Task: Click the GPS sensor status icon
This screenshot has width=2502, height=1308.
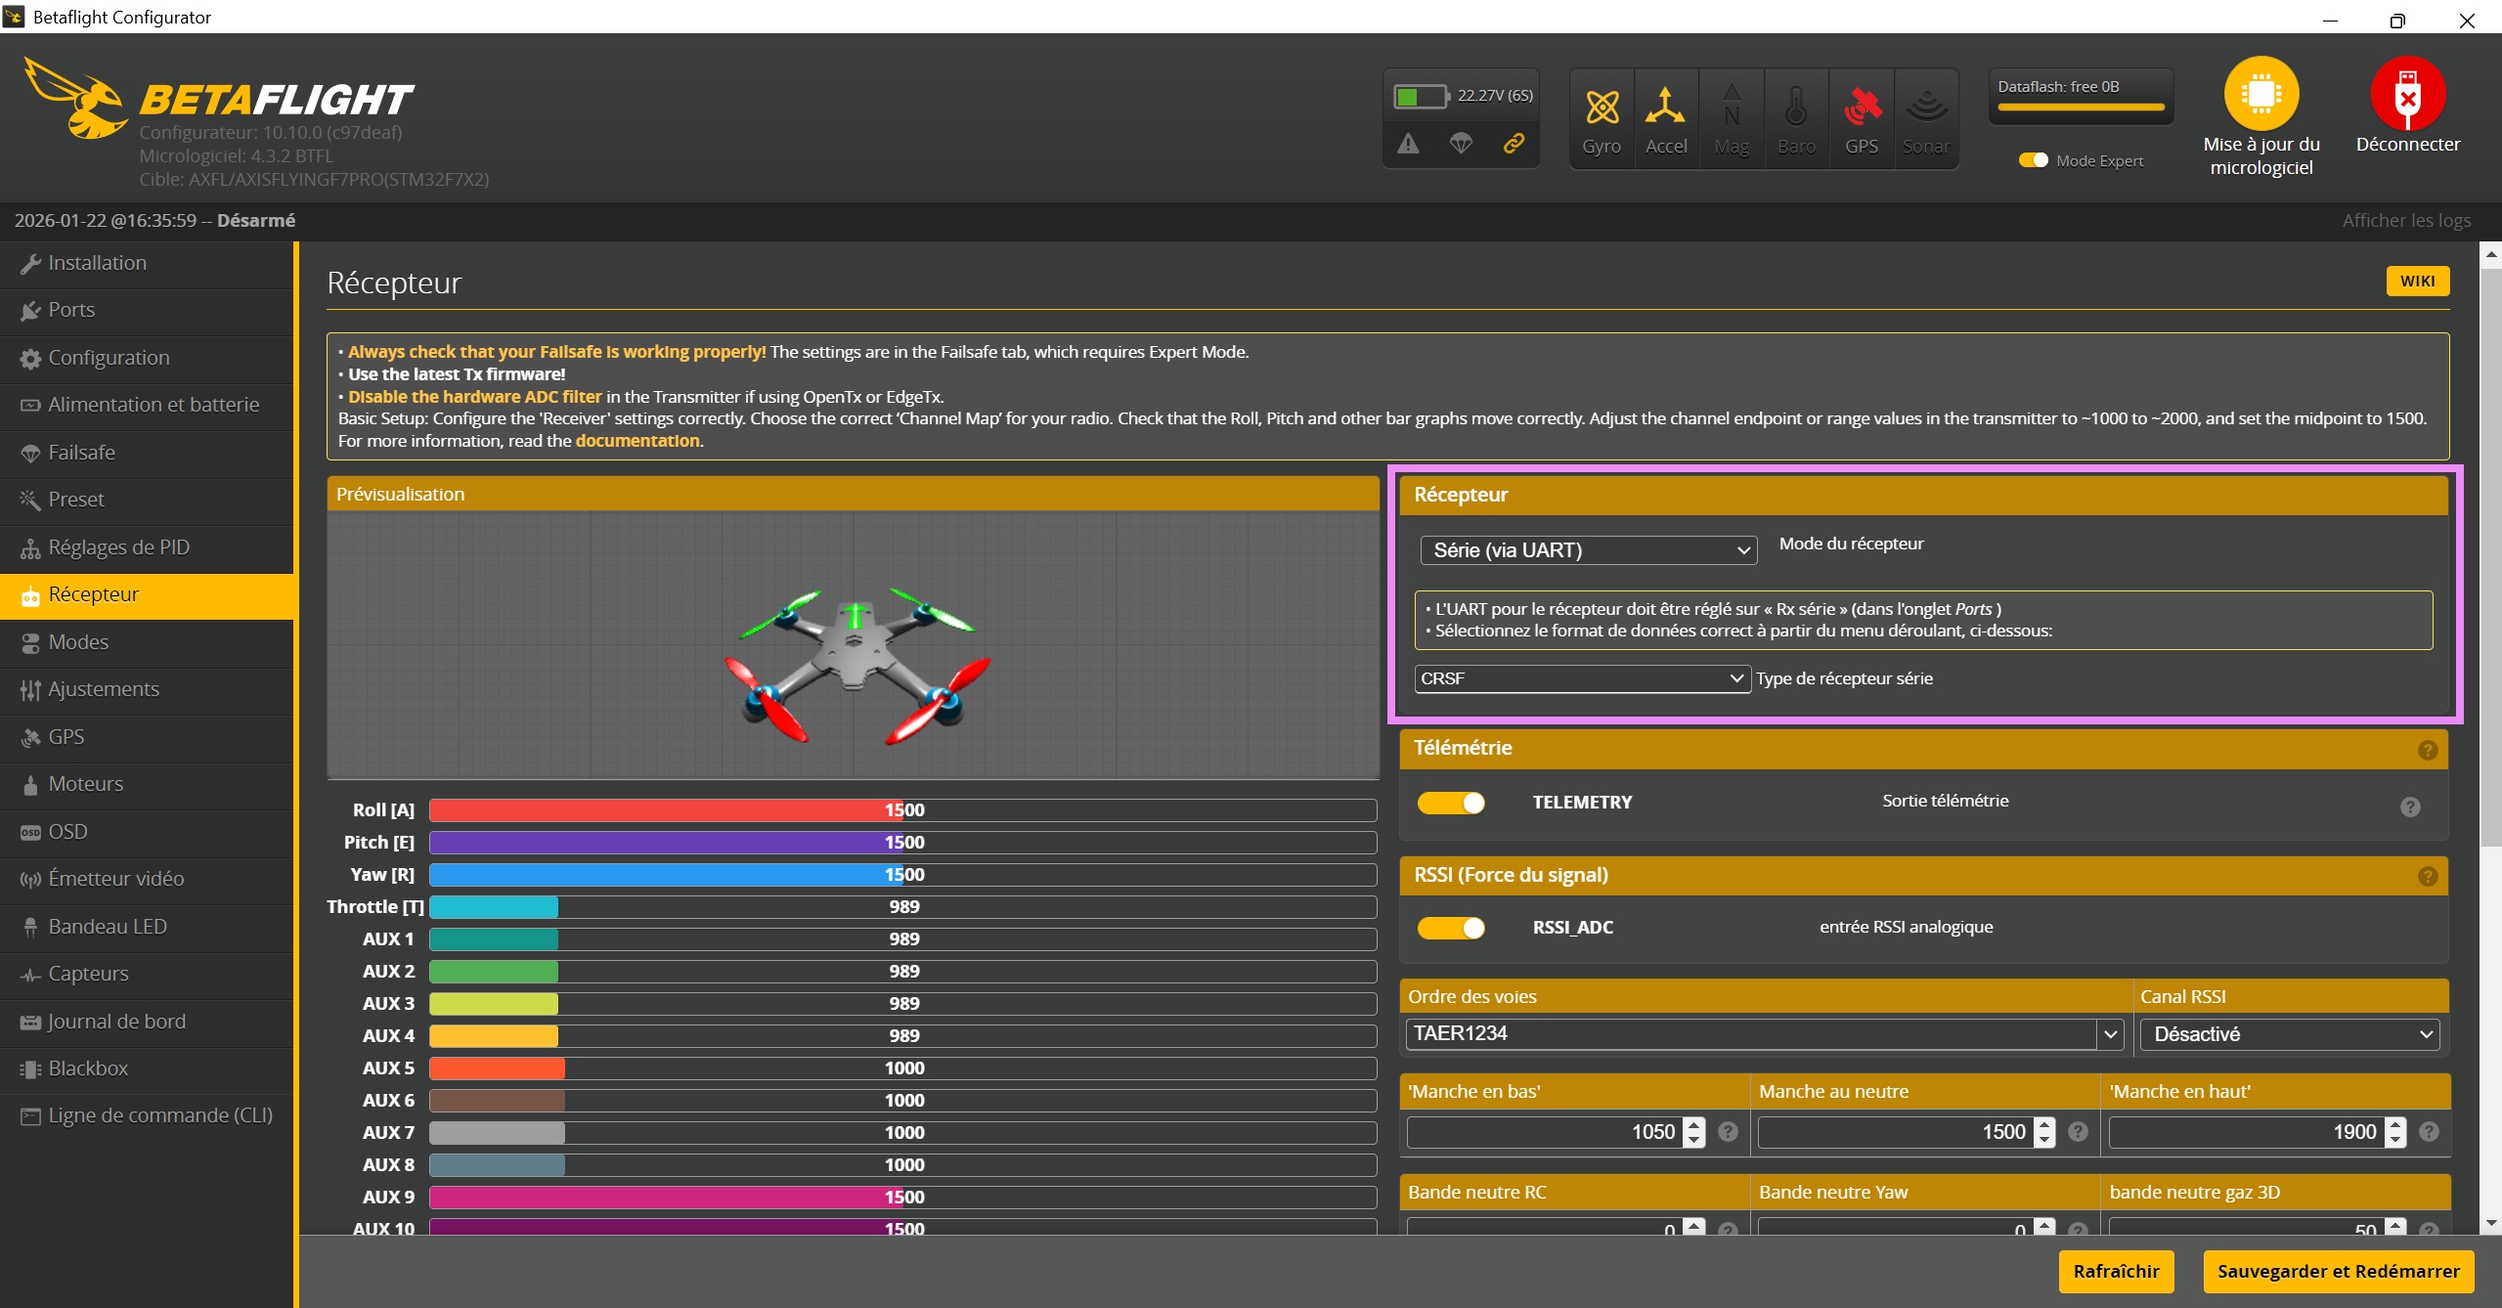Action: pyautogui.click(x=1862, y=108)
